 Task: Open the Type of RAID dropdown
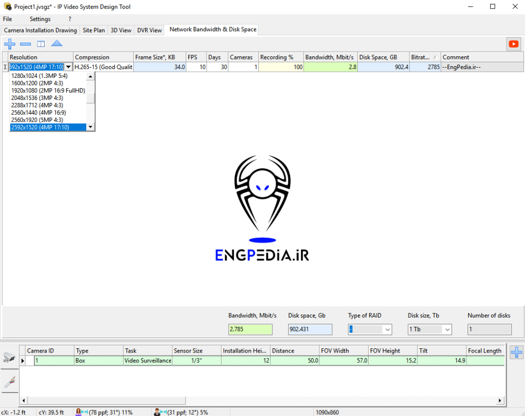[387, 329]
